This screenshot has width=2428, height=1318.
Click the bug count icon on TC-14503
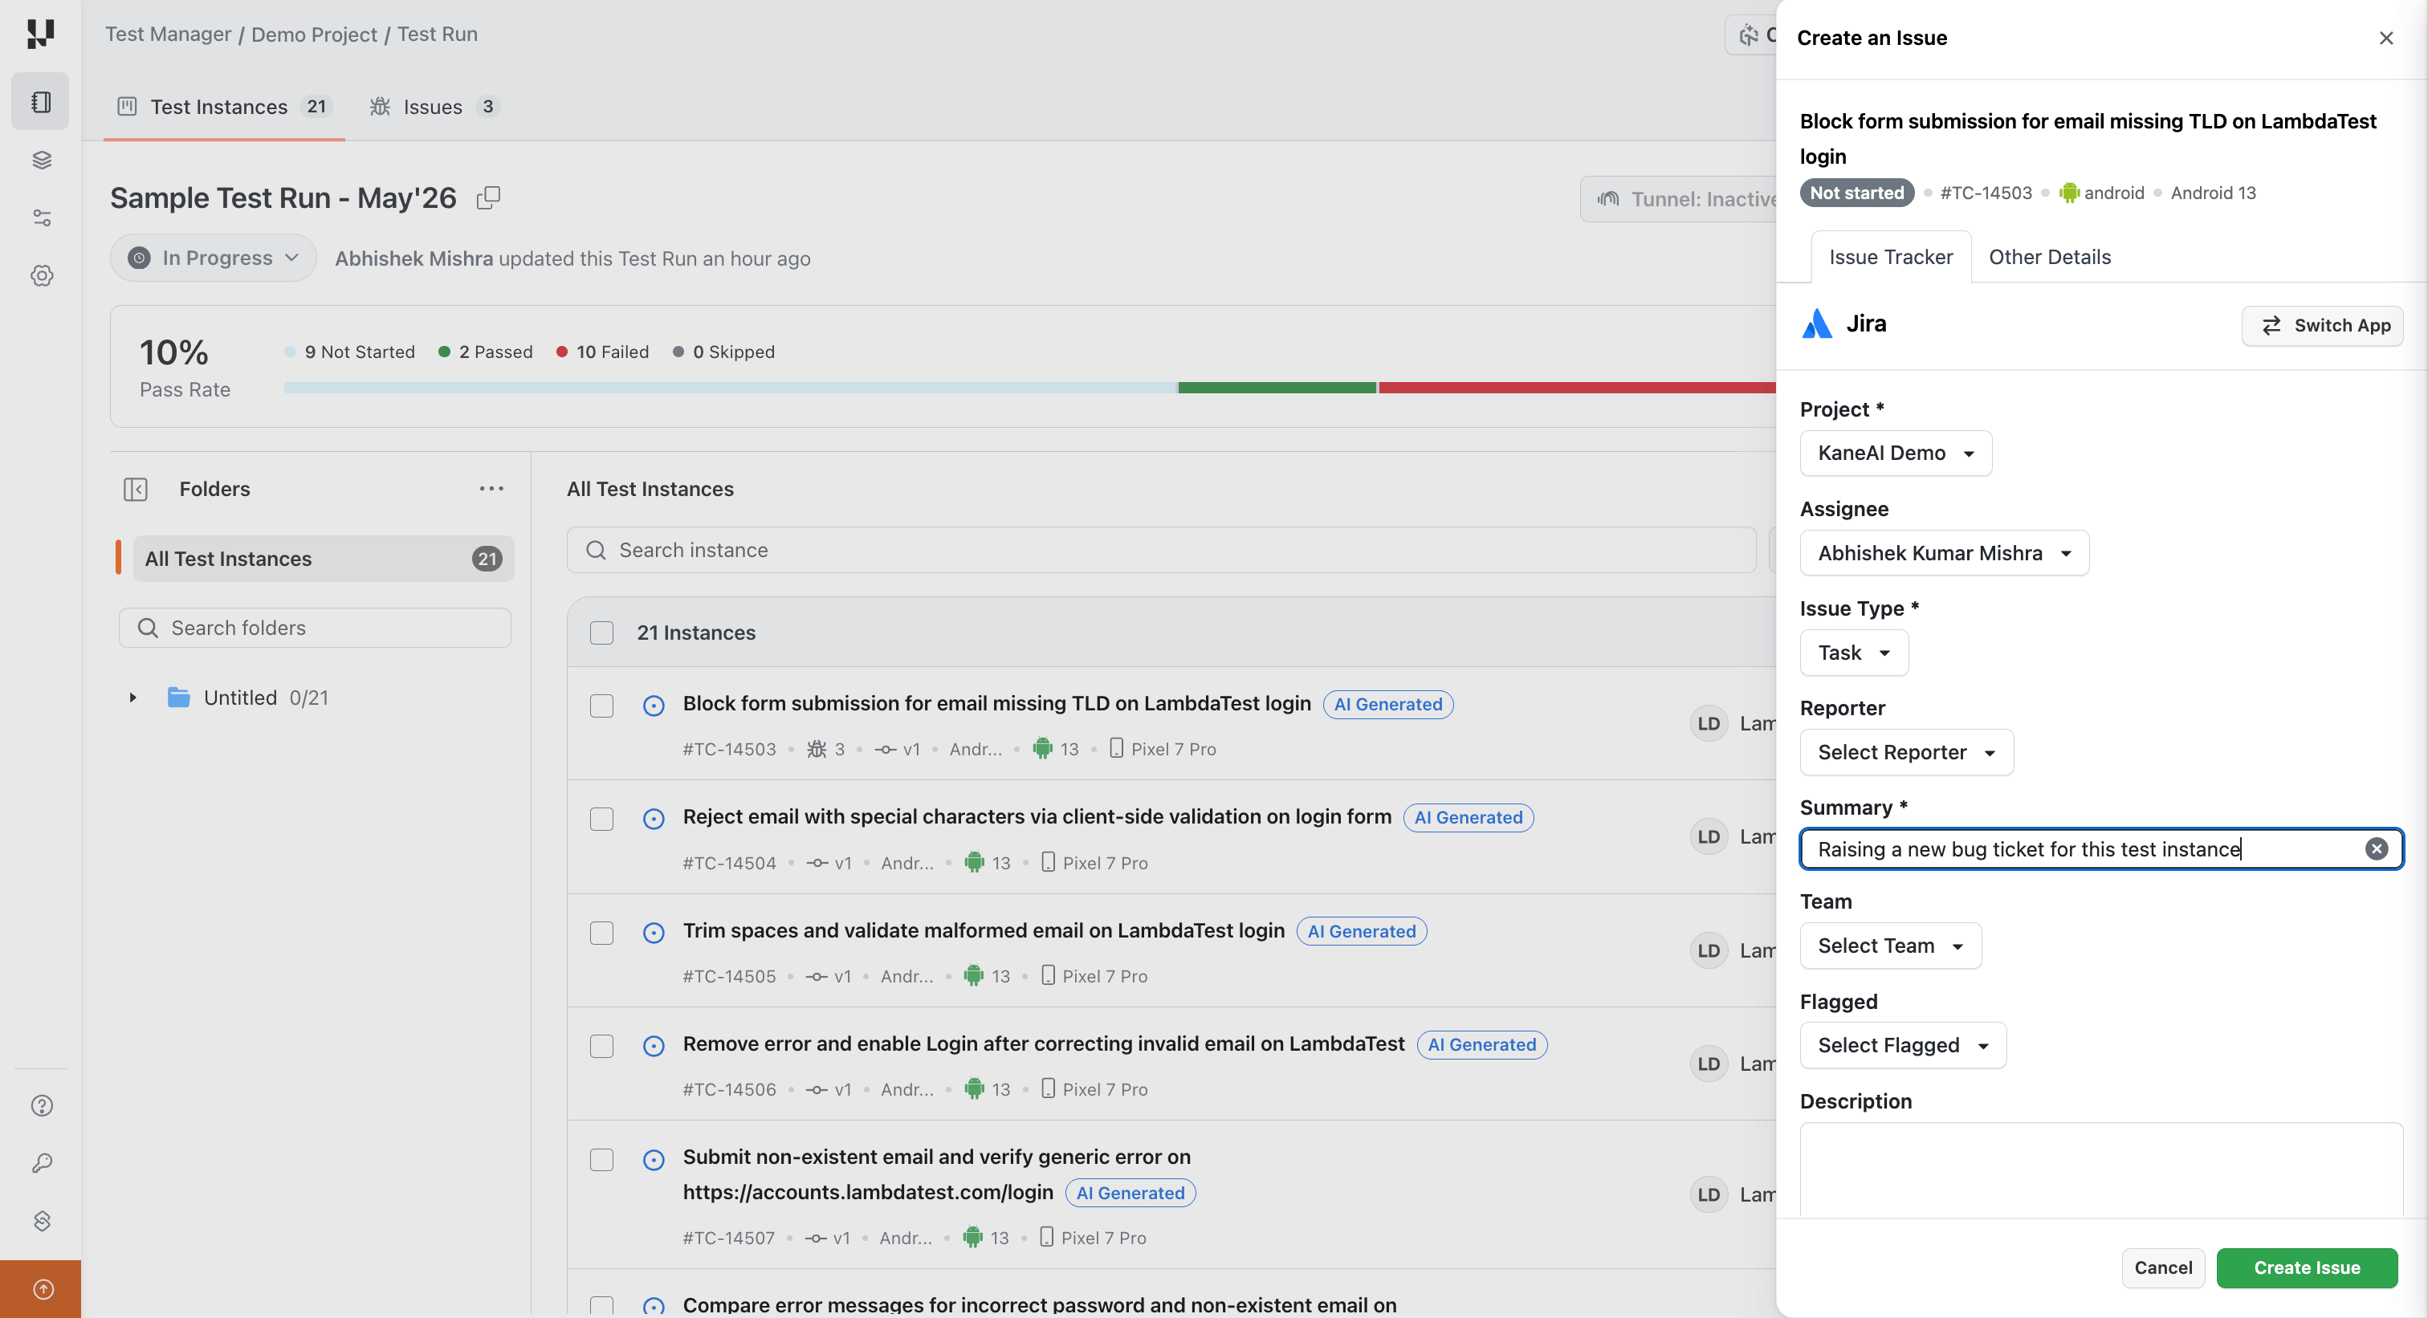pyautogui.click(x=817, y=749)
